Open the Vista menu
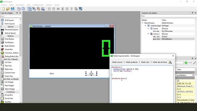Viewport: 197px width, 111px height. point(29,5)
